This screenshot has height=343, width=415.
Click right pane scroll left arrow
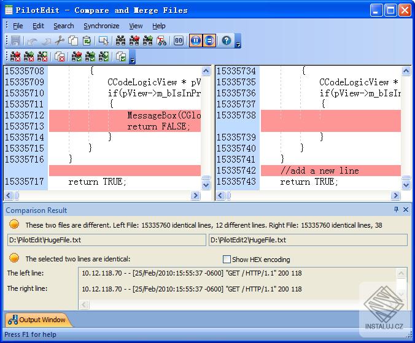click(220, 196)
